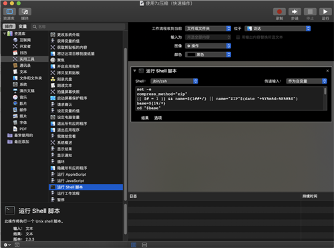334x248 pixels.
Task: Collapse the 运行 Shell 脚本 action disclosure triangle
Action: 134,71
